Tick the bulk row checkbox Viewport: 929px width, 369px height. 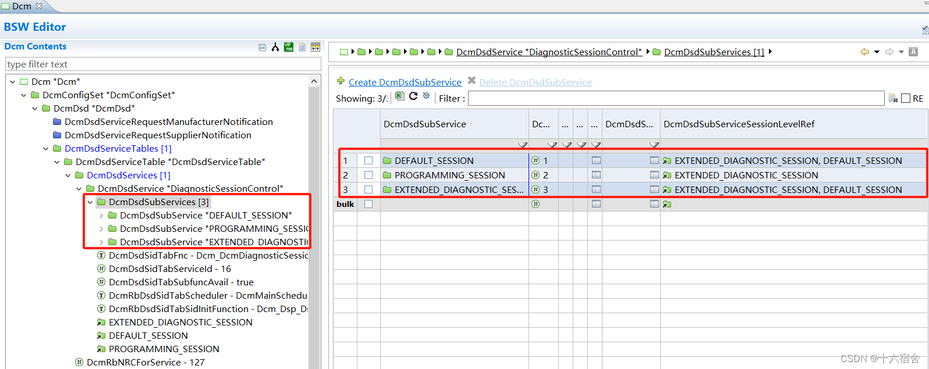(x=368, y=204)
